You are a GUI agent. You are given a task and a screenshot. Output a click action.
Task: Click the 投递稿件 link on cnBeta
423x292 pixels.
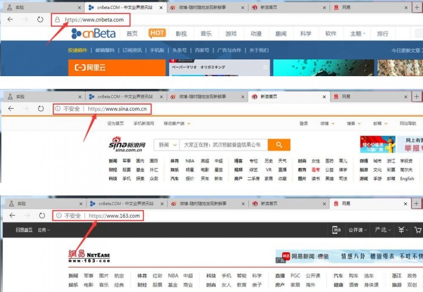(x=77, y=50)
